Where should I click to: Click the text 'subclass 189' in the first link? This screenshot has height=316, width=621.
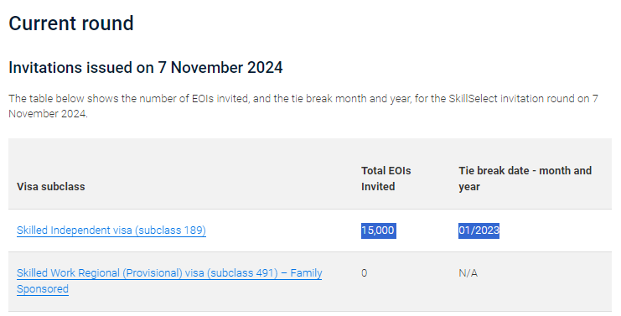[x=171, y=231]
